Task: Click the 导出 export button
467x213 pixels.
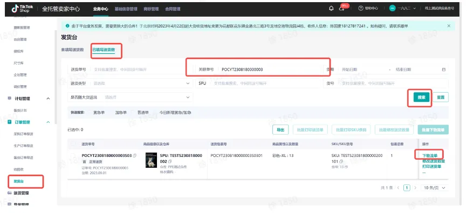Action: pos(280,130)
